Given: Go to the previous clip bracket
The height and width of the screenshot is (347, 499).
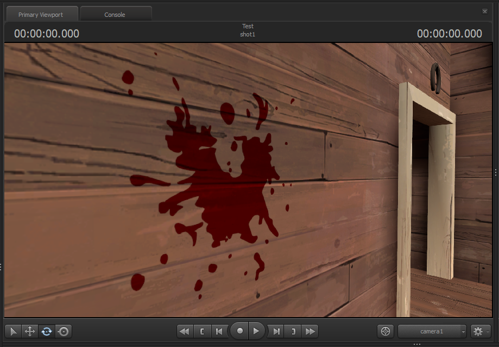Looking at the screenshot, I should (202, 331).
